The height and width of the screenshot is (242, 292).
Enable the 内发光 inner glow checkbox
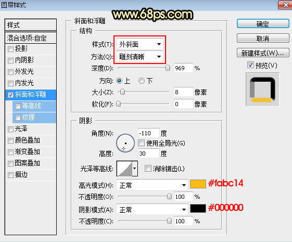pyautogui.click(x=10, y=83)
